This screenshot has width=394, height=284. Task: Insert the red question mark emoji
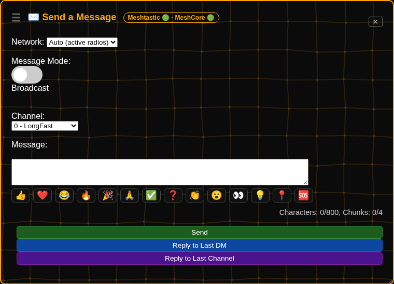point(173,195)
